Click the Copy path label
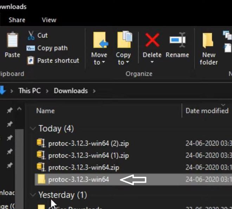Image resolution: width=232 pixels, height=209 pixels. (52, 48)
